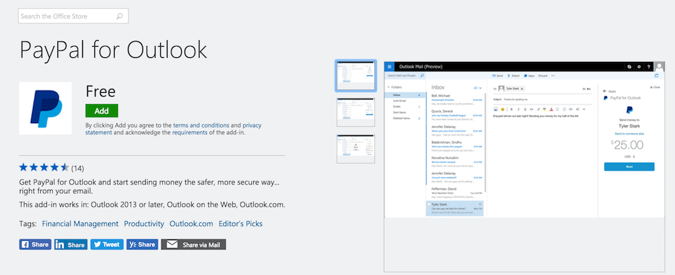Click the Subject line in the preview

click(543, 99)
